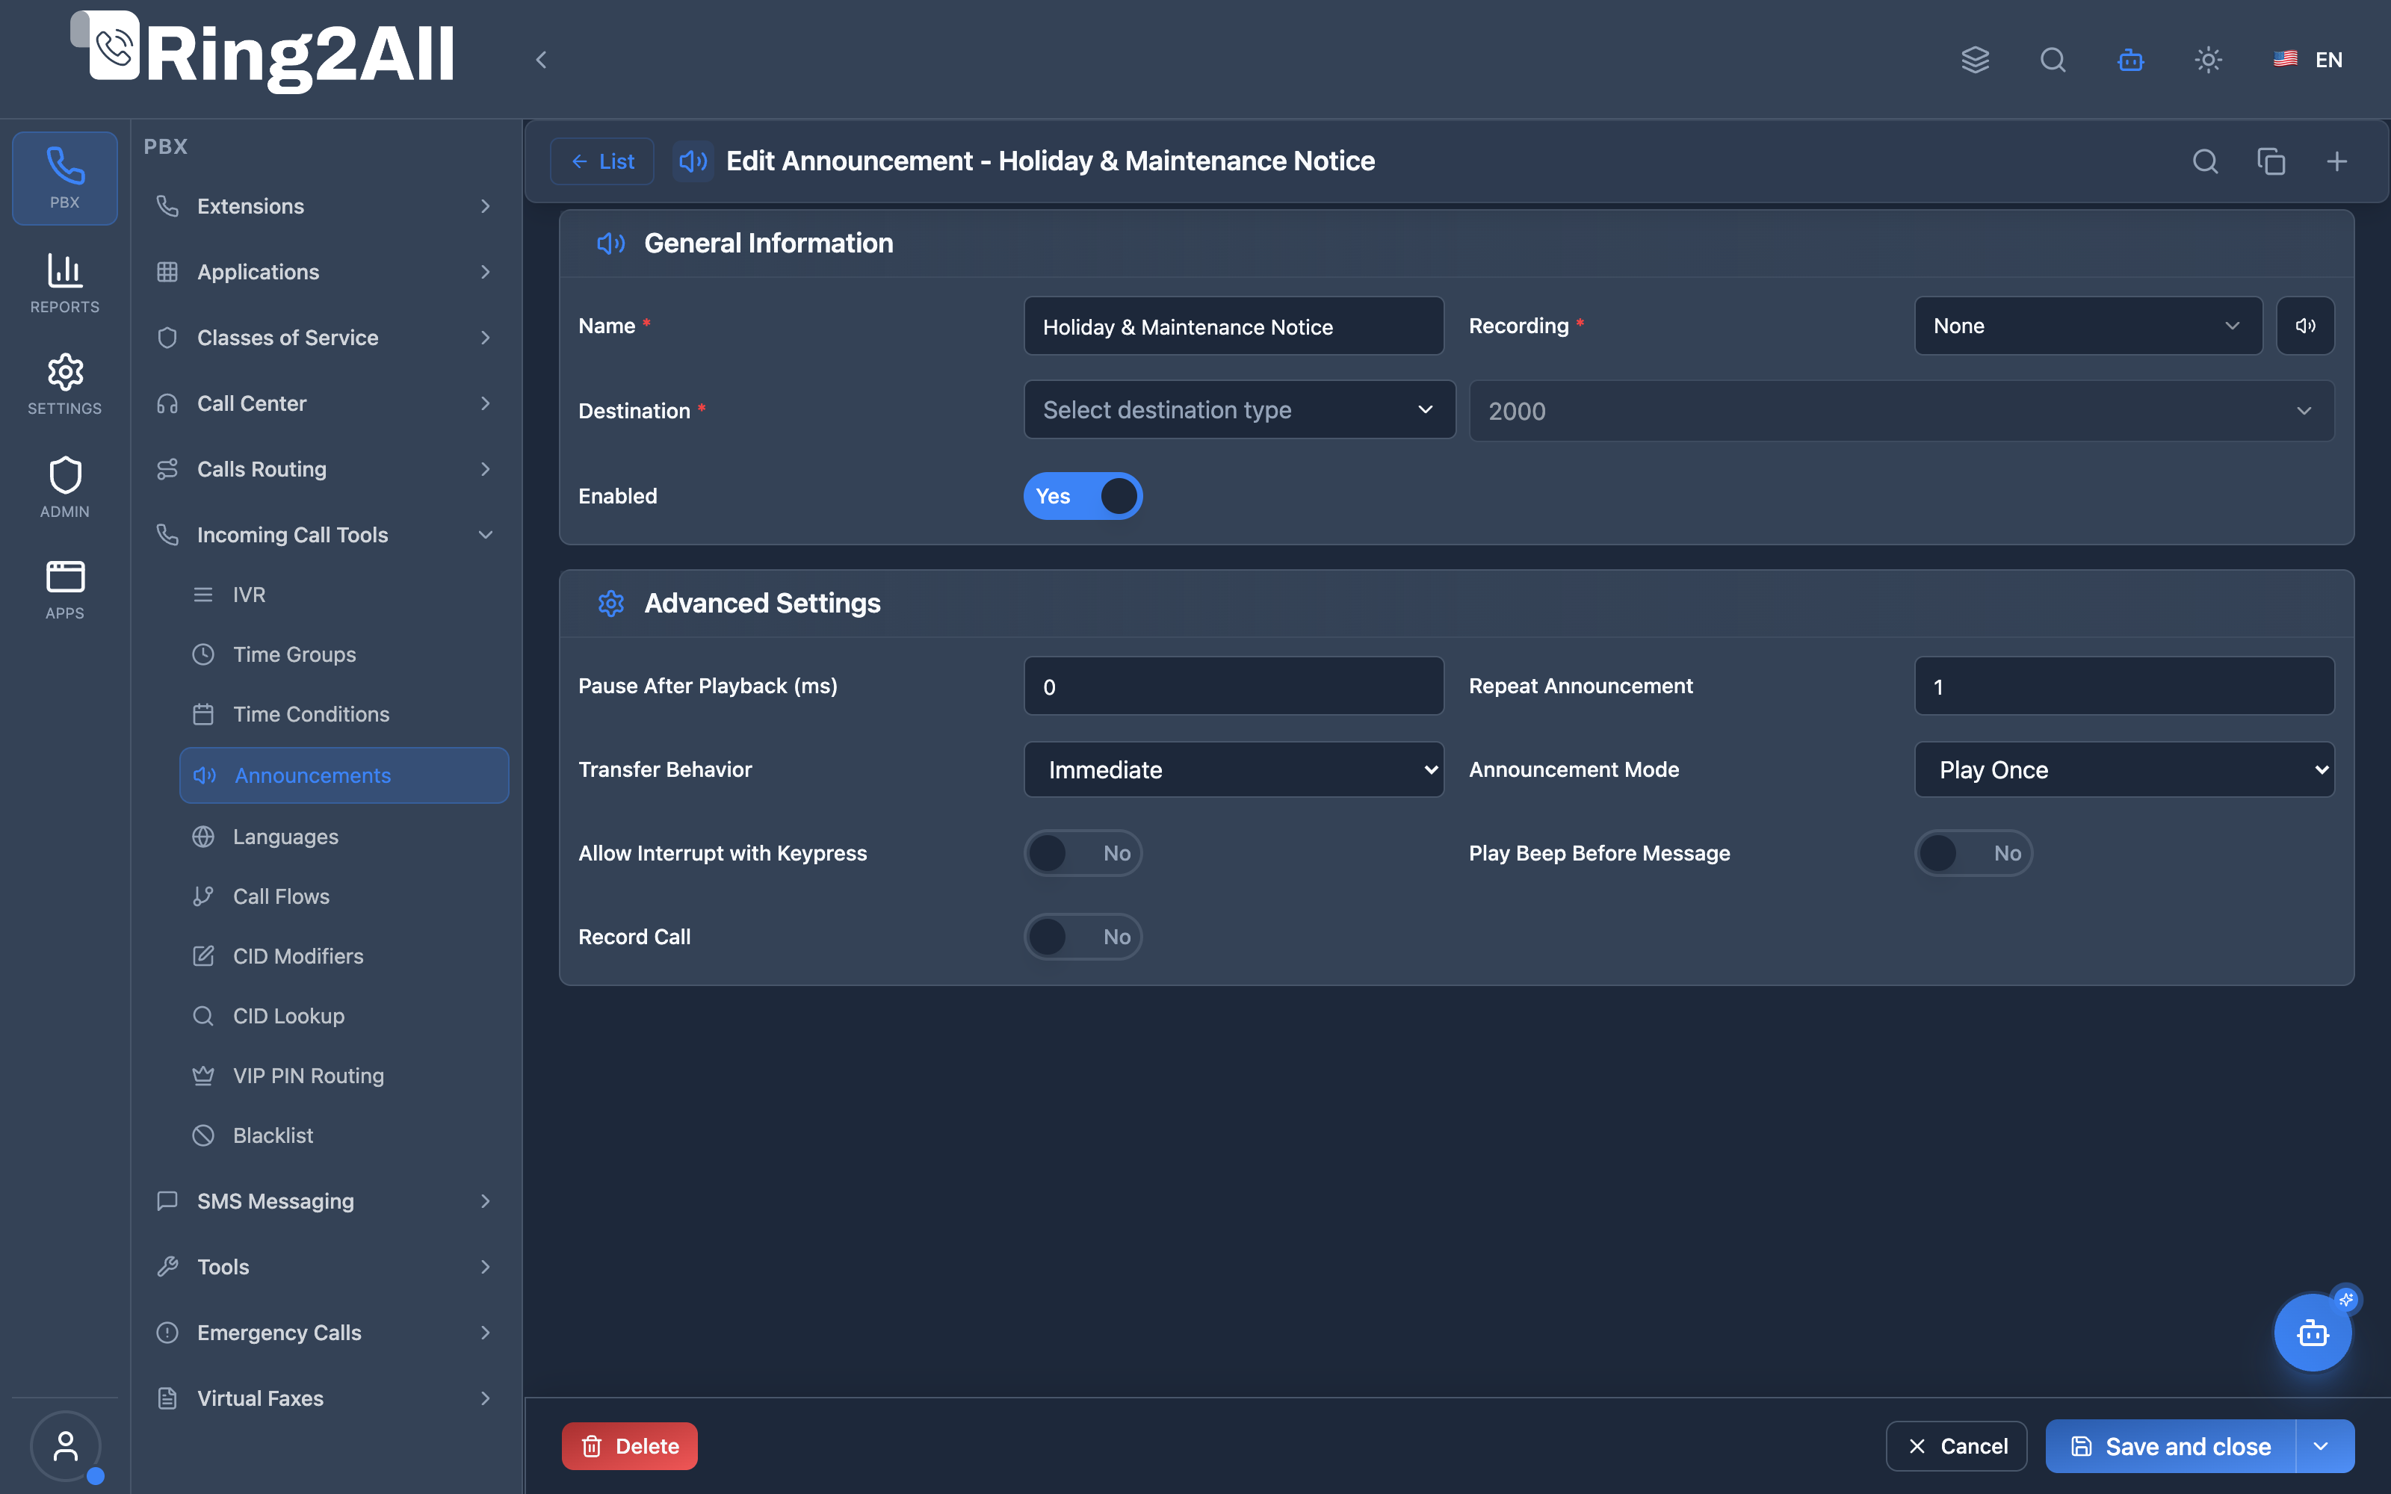Play recording preview speaker button
This screenshot has height=1494, width=2391.
[x=2305, y=326]
